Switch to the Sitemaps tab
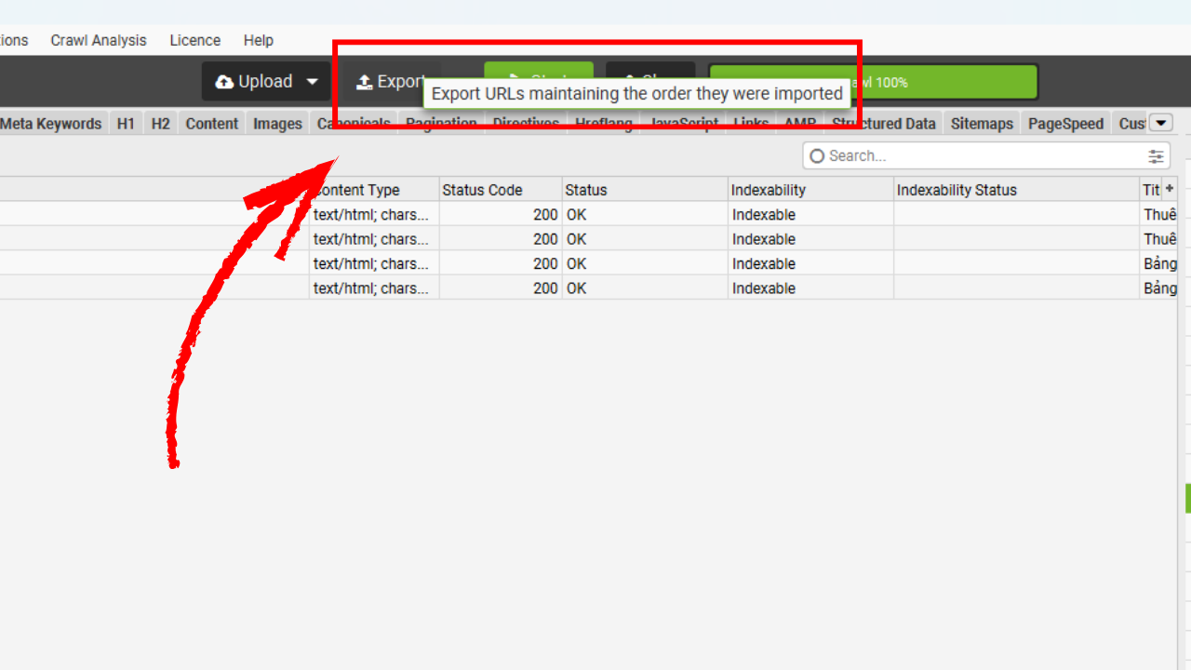The width and height of the screenshot is (1191, 670). pos(982,124)
